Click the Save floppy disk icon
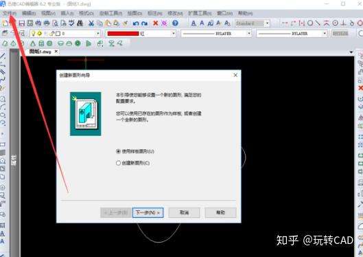The image size is (363, 257). point(22,23)
